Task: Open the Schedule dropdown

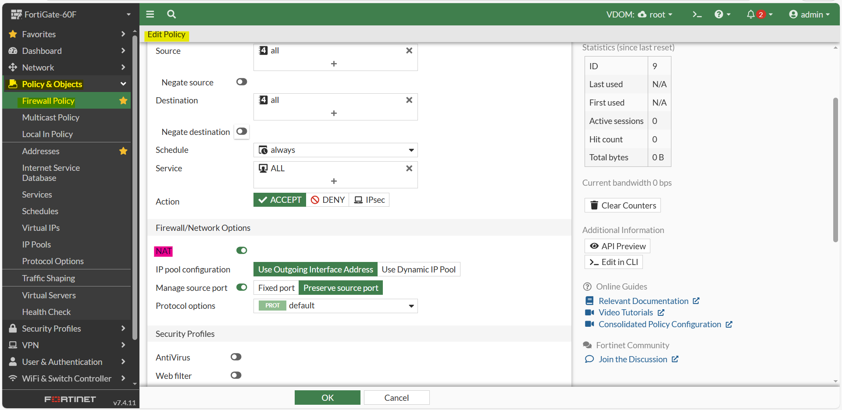Action: point(335,150)
